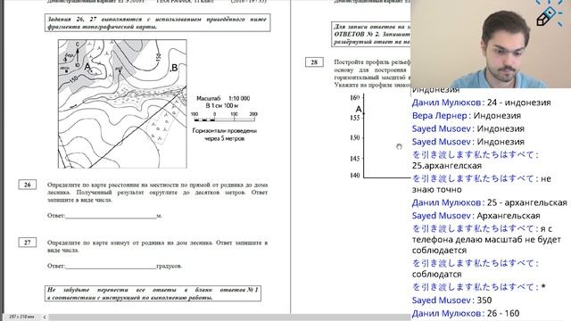Screen dimensions: 571x321
Task: Click the left scroll arrow of horizontal scrollbar
Action: [x=45, y=317]
